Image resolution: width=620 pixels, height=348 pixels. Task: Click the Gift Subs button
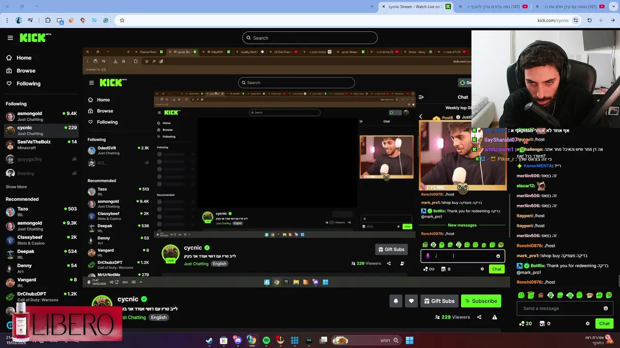[x=439, y=301]
